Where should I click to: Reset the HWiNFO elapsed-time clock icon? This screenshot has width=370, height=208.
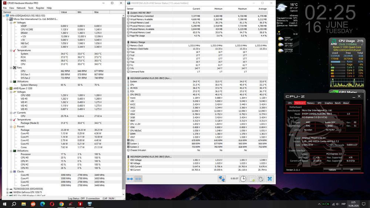click(243, 179)
